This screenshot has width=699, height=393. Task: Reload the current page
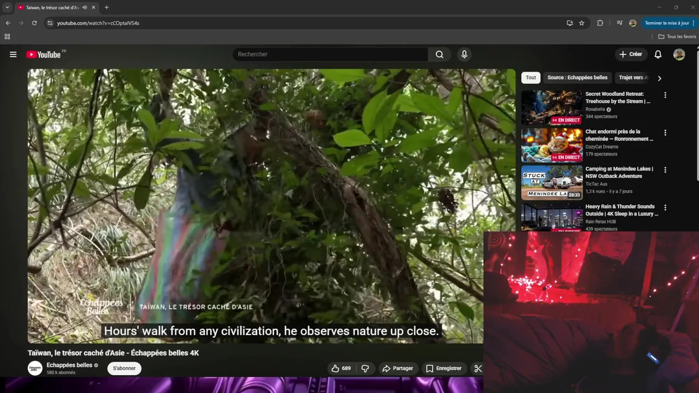34,23
